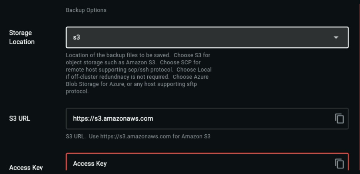Click the Access Key label on the left

[x=26, y=168]
